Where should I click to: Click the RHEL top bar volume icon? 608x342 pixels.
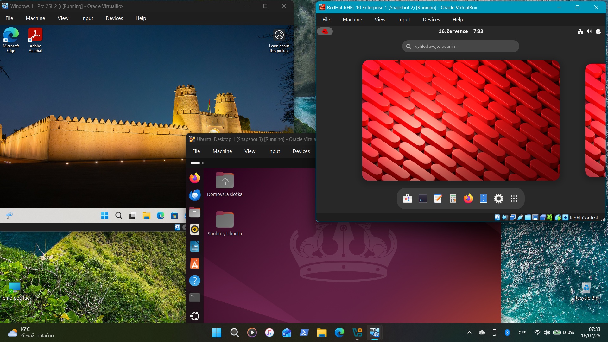click(x=589, y=31)
